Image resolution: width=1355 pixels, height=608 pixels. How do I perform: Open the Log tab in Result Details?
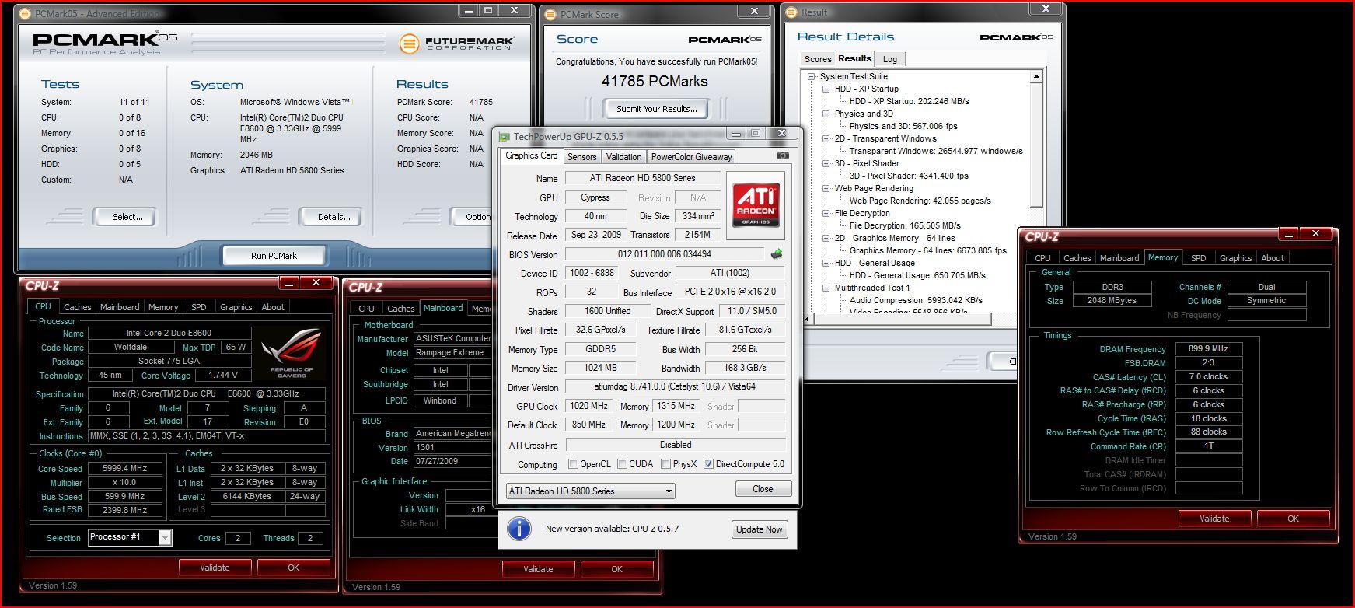click(890, 59)
